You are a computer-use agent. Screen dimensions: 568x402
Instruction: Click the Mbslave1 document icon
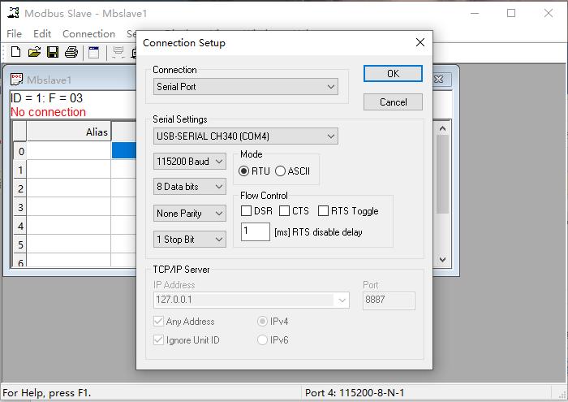tap(16, 80)
